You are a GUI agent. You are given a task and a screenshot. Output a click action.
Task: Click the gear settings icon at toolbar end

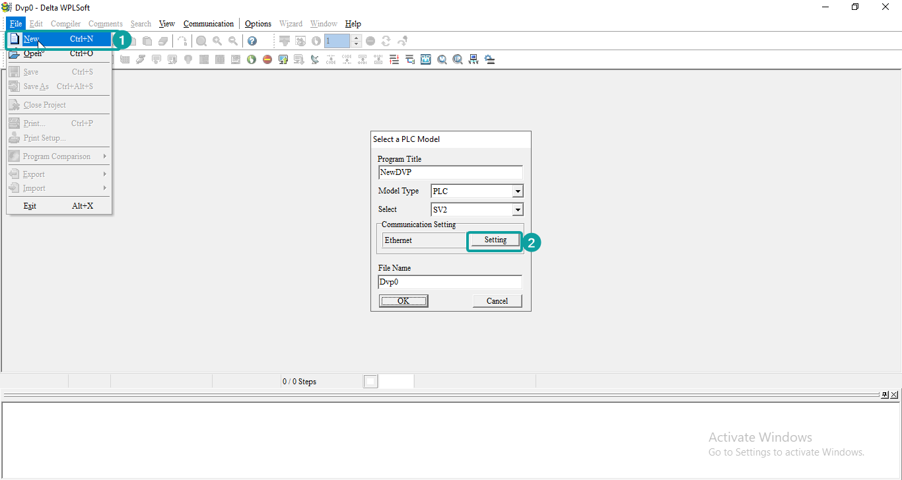tap(489, 59)
